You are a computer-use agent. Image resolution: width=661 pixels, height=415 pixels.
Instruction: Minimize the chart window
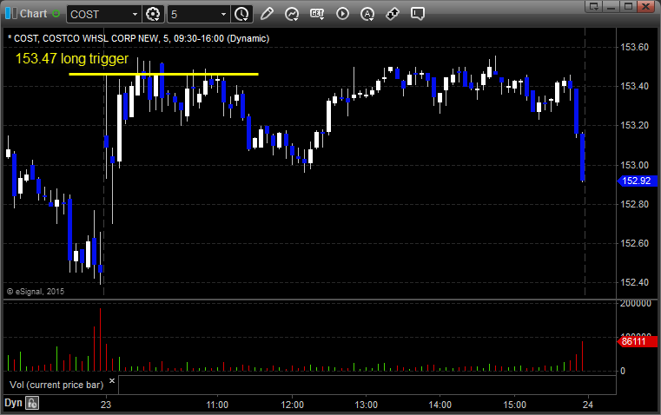611,6
